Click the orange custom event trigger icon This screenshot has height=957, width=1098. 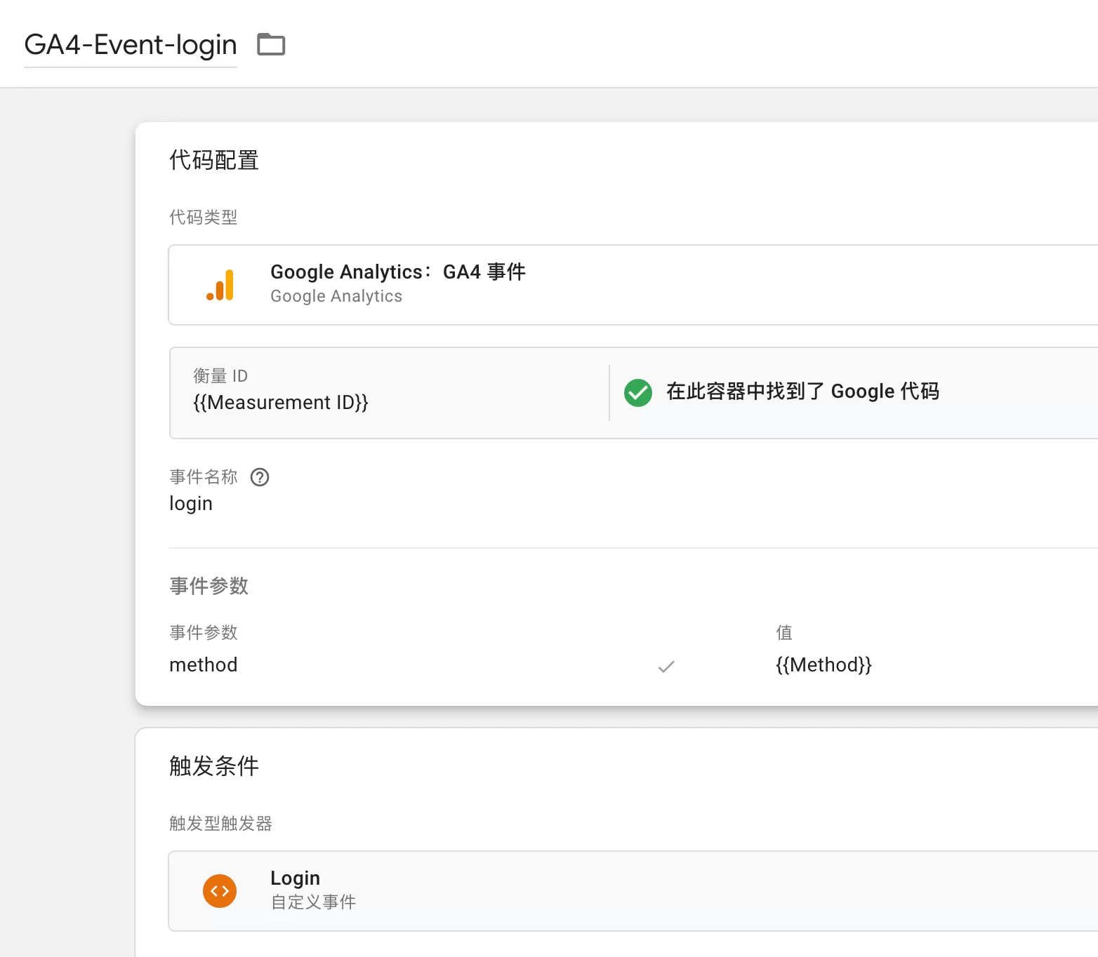220,891
